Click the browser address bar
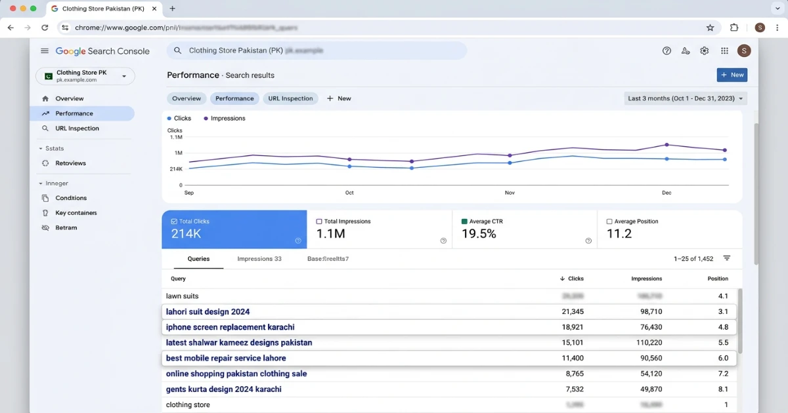The height and width of the screenshot is (413, 788). [387, 28]
